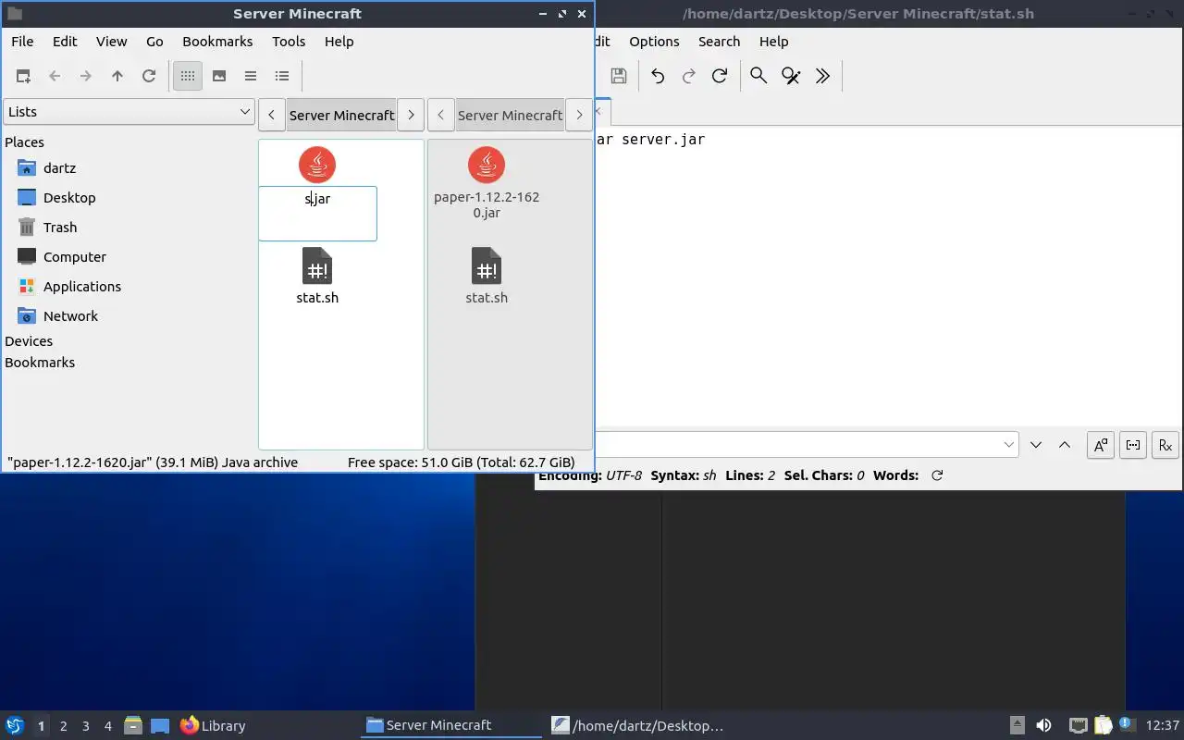1184x740 pixels.
Task: Open Help menu in file manager
Action: 339,42
